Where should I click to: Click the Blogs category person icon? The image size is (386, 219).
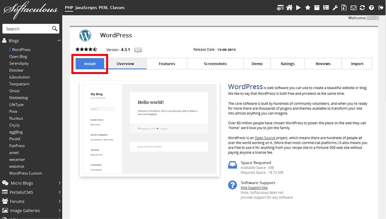coord(4,40)
